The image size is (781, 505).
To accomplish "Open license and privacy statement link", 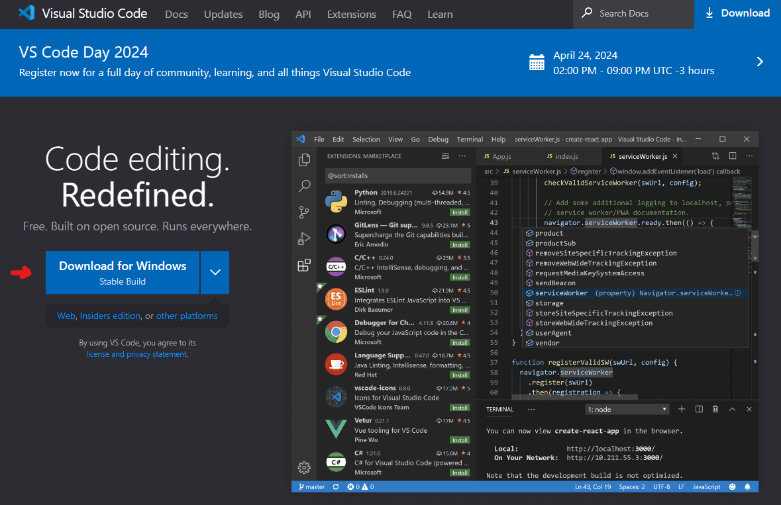I will pos(136,354).
